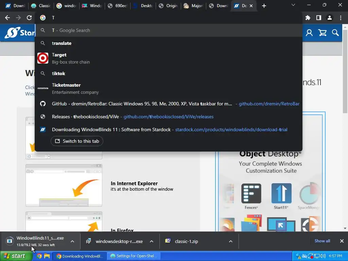Open the file explorer folder quick launch icon
This screenshot has height=261, width=348.
tap(47, 256)
